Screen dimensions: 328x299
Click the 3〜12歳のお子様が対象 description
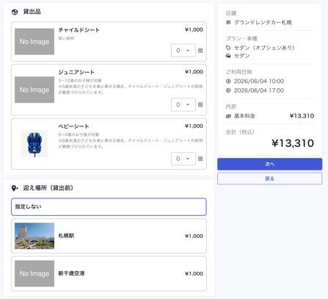tap(80, 81)
